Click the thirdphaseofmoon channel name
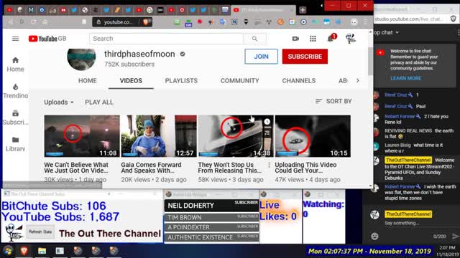460x258 pixels. click(139, 54)
